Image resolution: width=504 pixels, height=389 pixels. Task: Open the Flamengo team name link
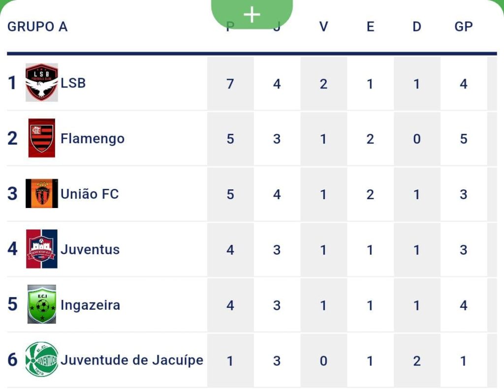pyautogui.click(x=93, y=139)
